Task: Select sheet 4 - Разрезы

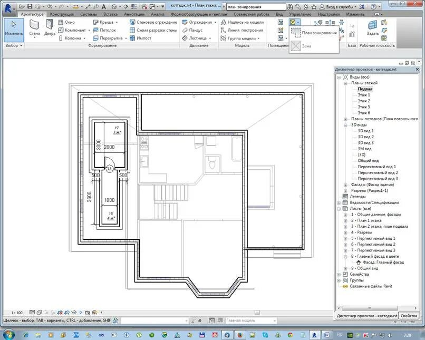Action: point(361,232)
